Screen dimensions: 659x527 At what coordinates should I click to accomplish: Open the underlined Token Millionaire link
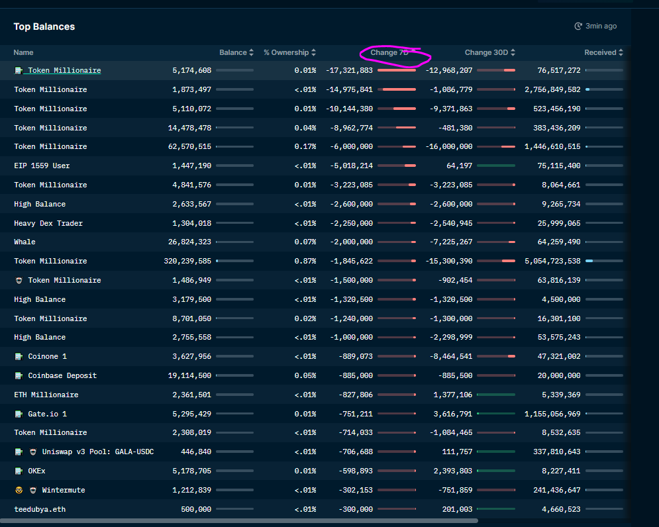pyautogui.click(x=64, y=71)
